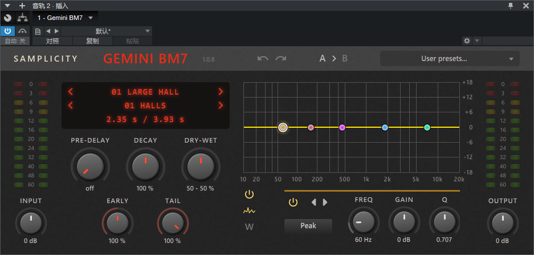Screen dimensions: 534x255
Task: Go to previous category before 01 HALLS
Action: pos(71,106)
